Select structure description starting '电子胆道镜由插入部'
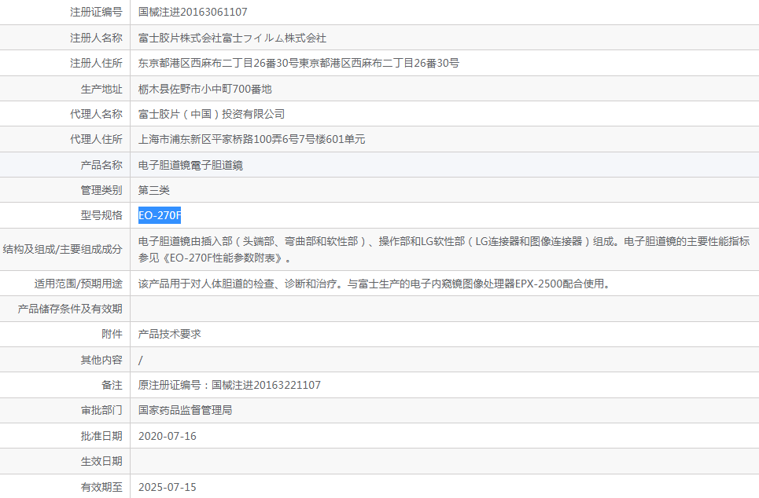The image size is (759, 498). point(444,250)
